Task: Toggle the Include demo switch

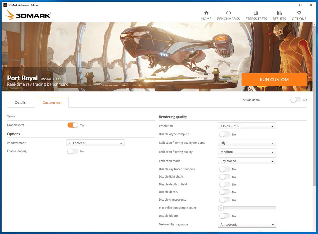Action: tap(296, 100)
